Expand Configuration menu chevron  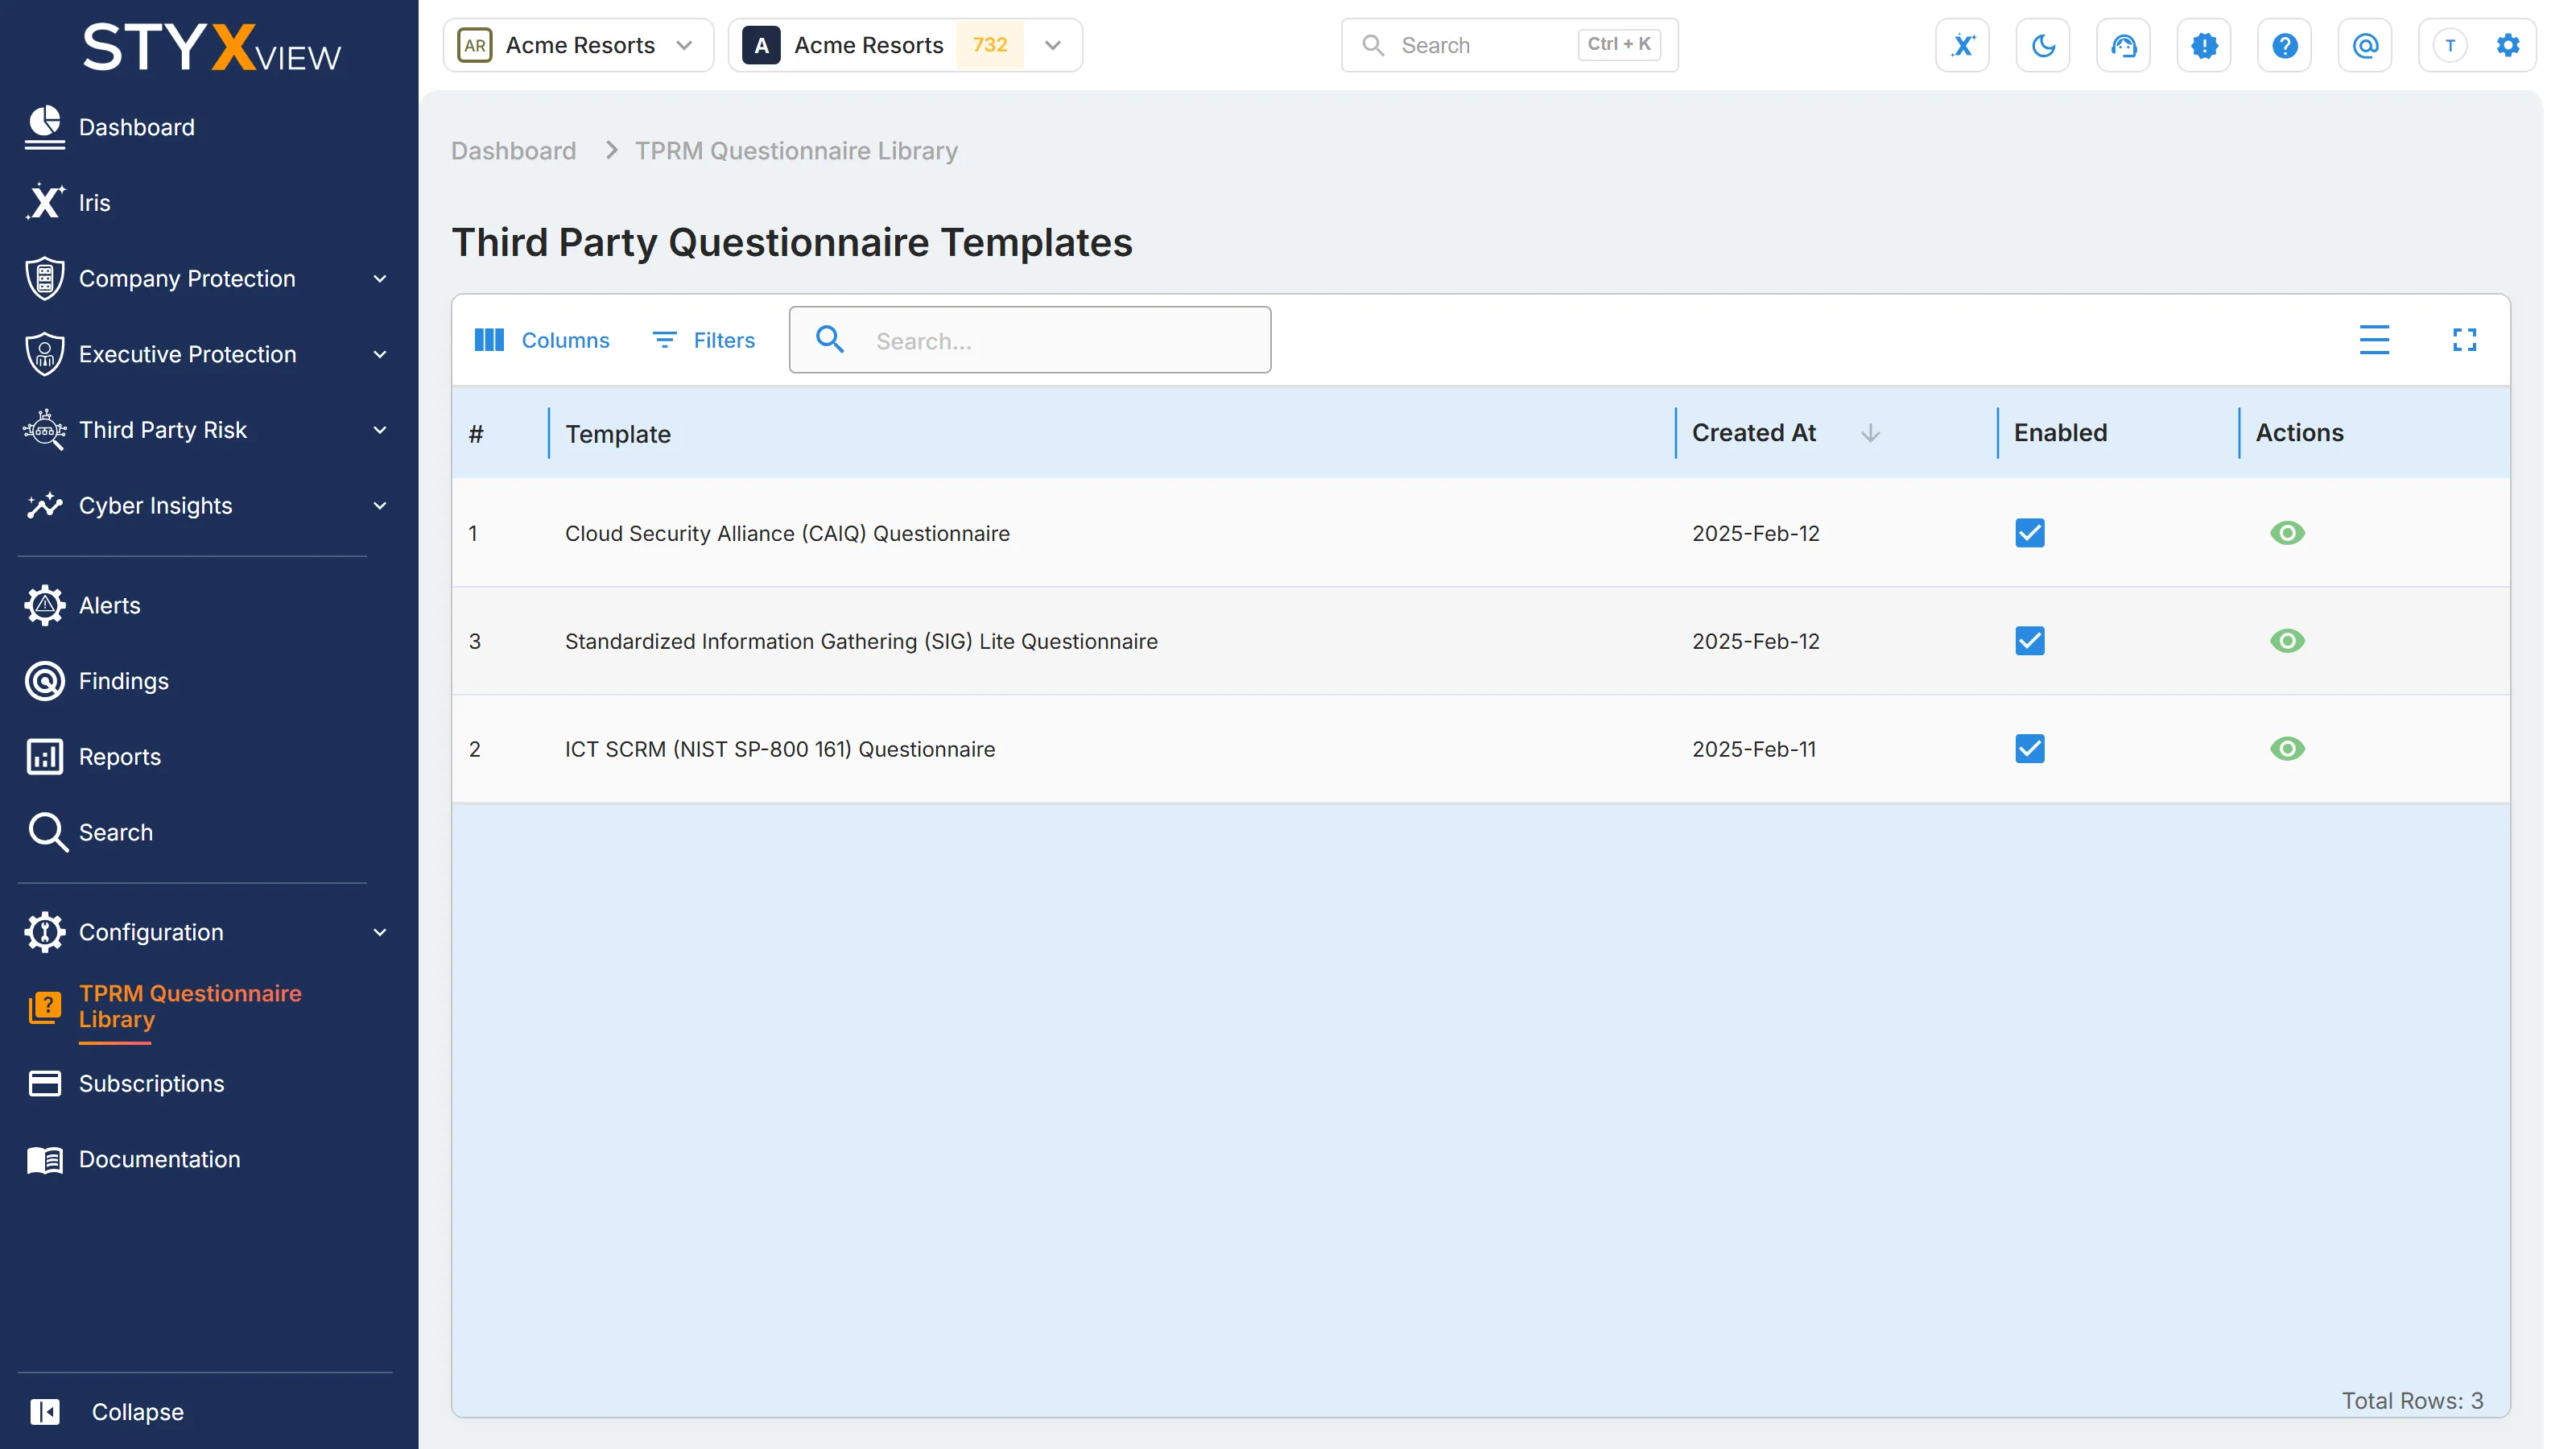[x=379, y=932]
